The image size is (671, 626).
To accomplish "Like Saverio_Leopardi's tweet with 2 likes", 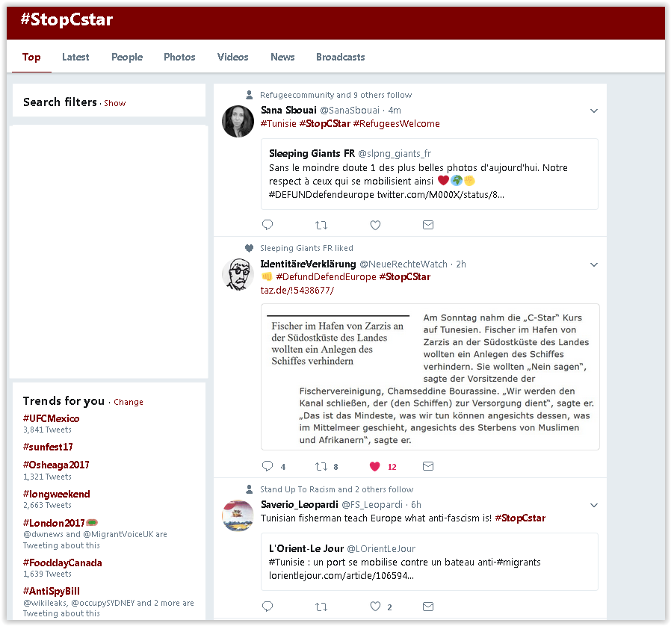I will tap(375, 607).
